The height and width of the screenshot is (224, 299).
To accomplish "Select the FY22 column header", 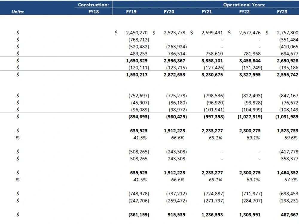I will pyautogui.click(x=245, y=12).
